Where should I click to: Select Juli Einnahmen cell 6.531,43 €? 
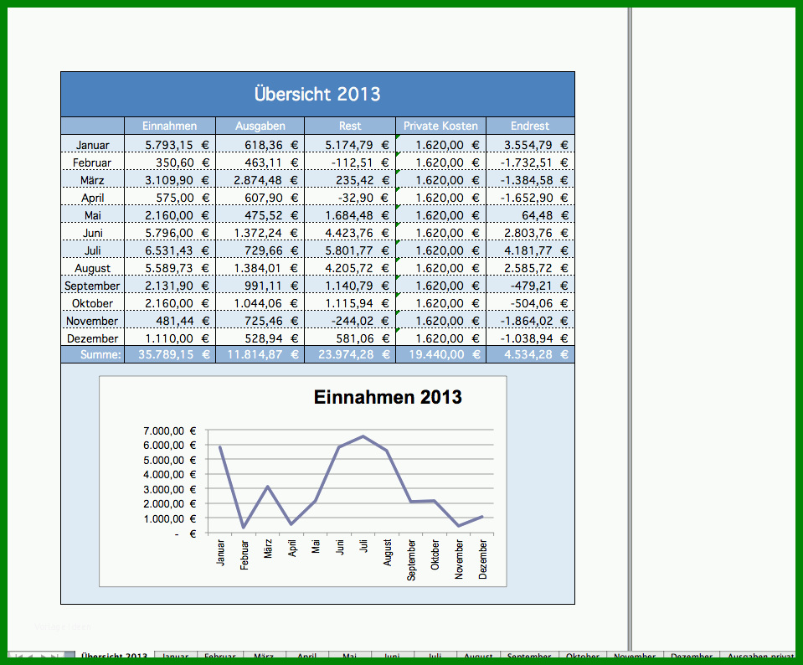click(x=170, y=250)
